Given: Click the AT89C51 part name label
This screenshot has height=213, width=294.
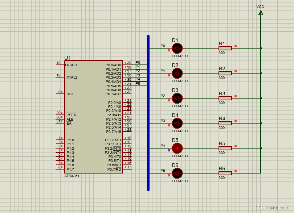Looking at the screenshot, I should click(72, 176).
